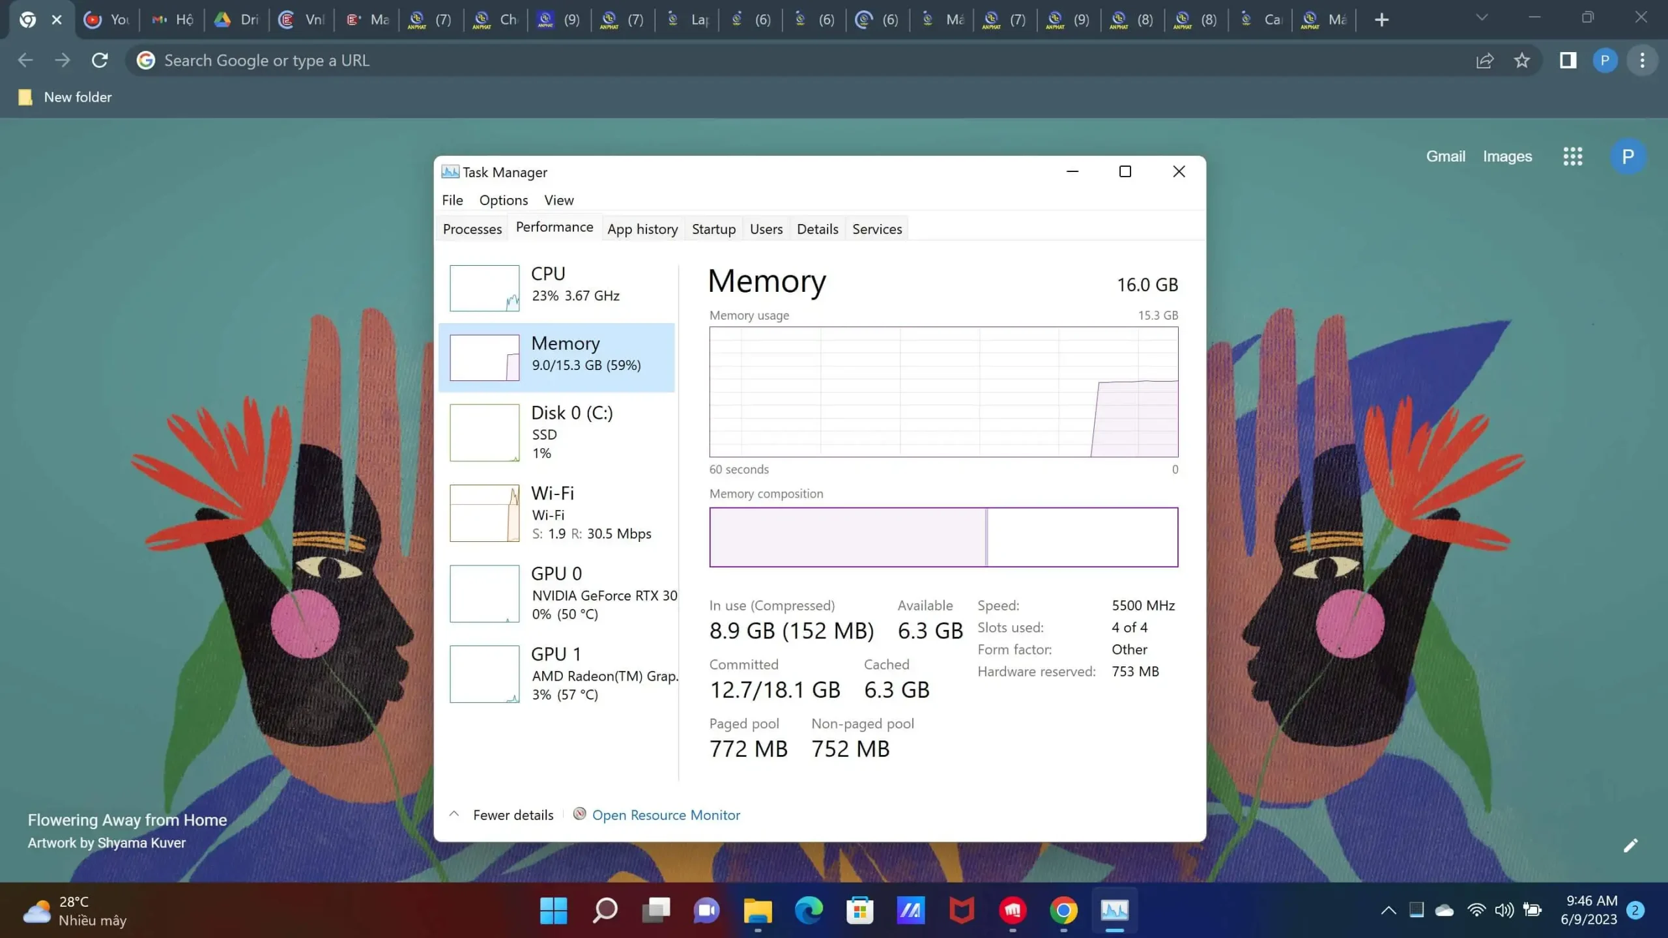The width and height of the screenshot is (1668, 938).
Task: Open Microsoft Edge from taskbar
Action: pyautogui.click(x=809, y=910)
